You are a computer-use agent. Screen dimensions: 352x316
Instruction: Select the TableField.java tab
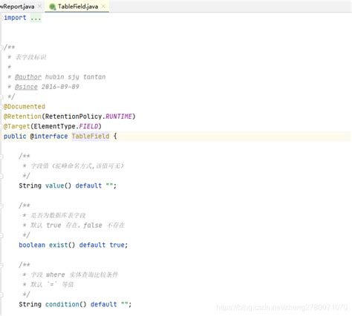point(78,7)
